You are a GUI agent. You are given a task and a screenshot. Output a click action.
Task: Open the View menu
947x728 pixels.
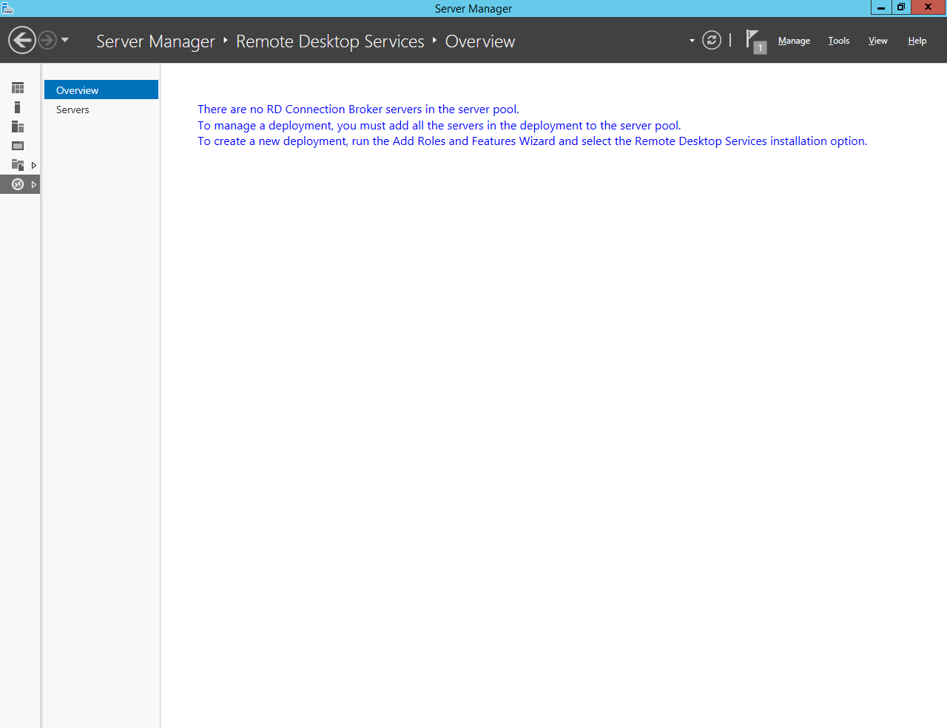point(877,41)
